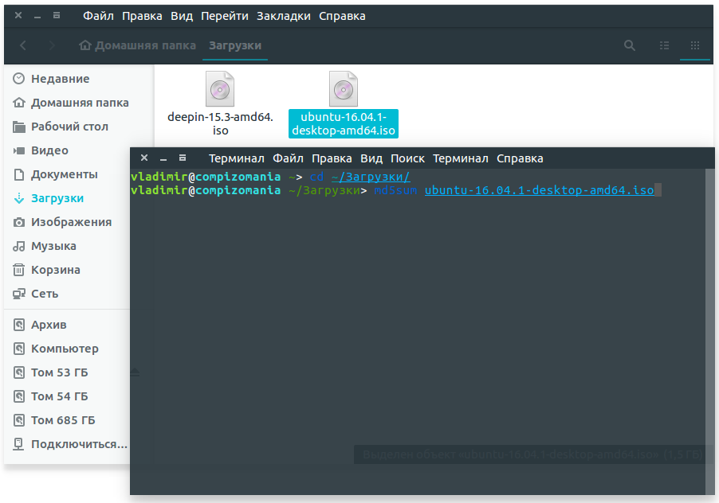Image resolution: width=719 pixels, height=503 pixels.
Task: Click the network icon beside Сеть
Action: 19,294
